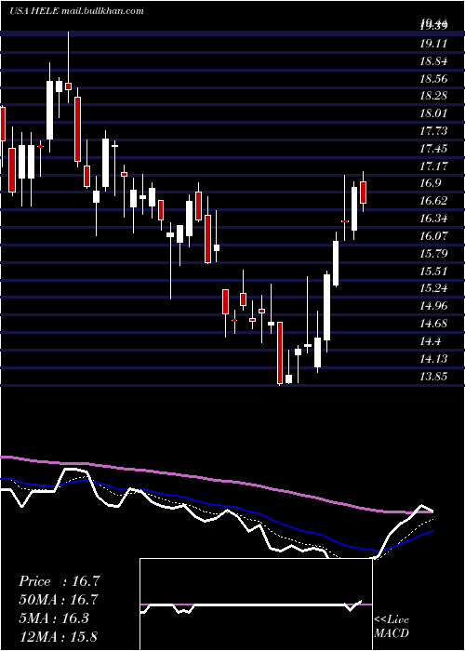The width and height of the screenshot is (465, 651).
Task: Click the 15.79 price axis label
Action: (433, 253)
